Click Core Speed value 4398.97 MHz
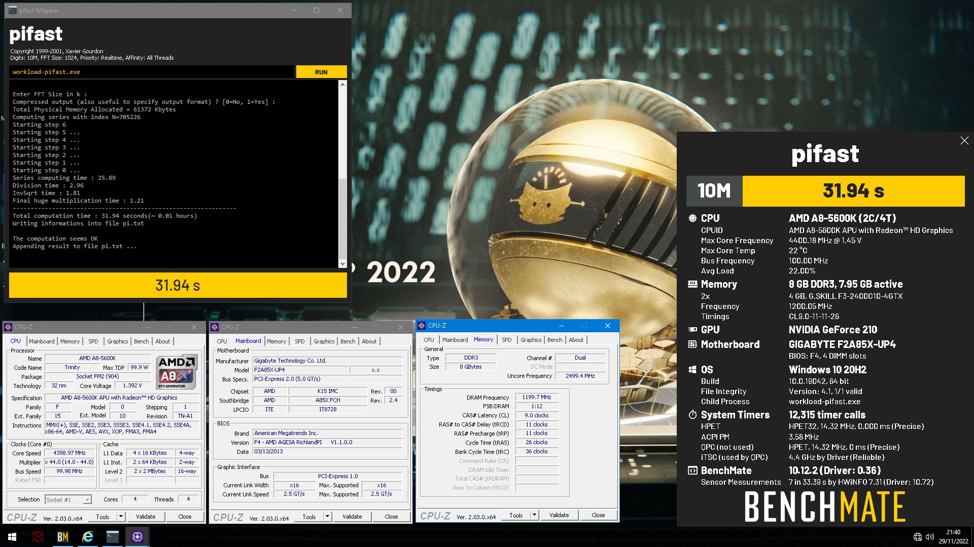The image size is (974, 547). (x=69, y=453)
